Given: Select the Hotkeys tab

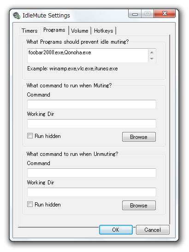Looking at the screenshot, I should pyautogui.click(x=104, y=31).
